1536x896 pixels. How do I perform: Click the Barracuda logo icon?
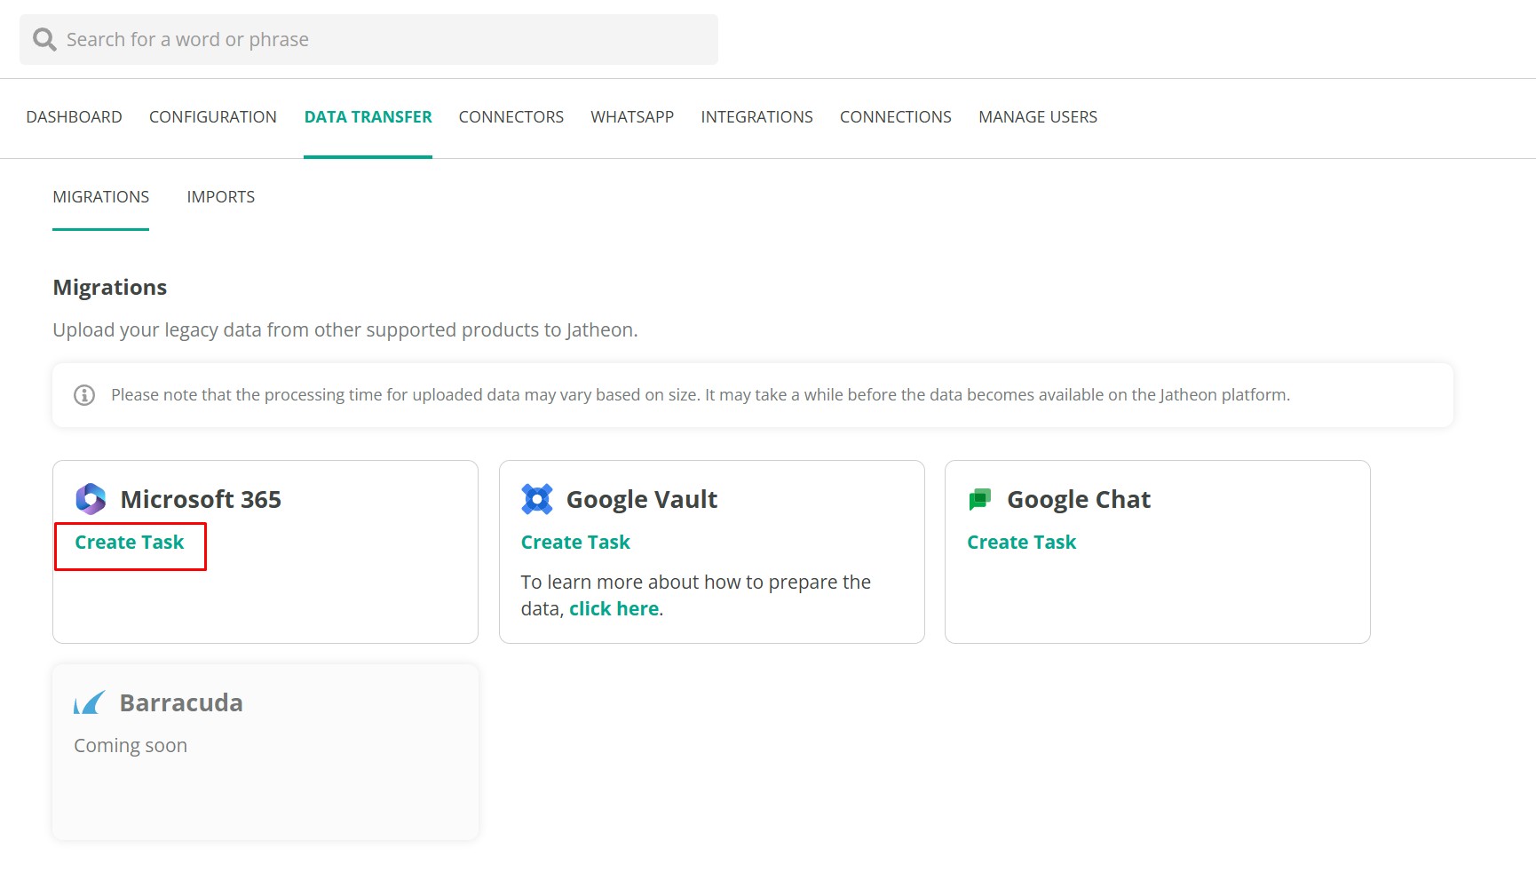[x=90, y=703]
